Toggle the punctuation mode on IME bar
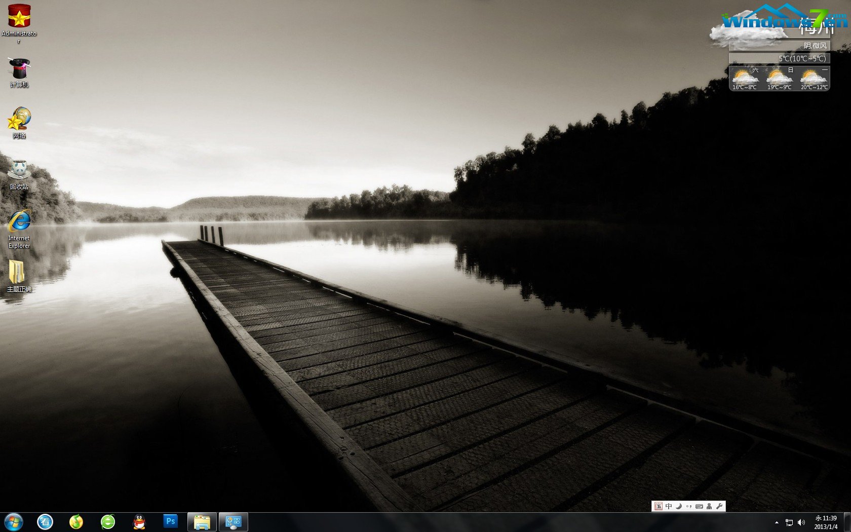 pyautogui.click(x=689, y=506)
